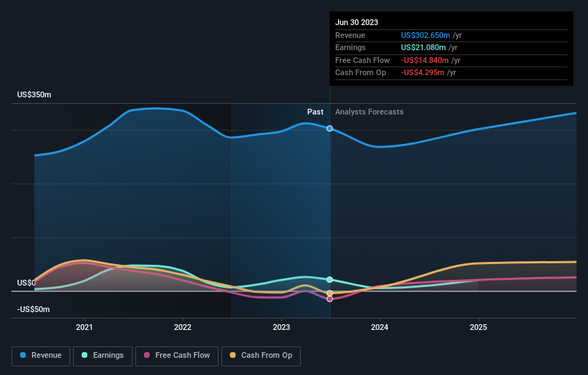Click the US$302.650m revenue value
Viewport: 588px width, 375px height.
(x=425, y=35)
